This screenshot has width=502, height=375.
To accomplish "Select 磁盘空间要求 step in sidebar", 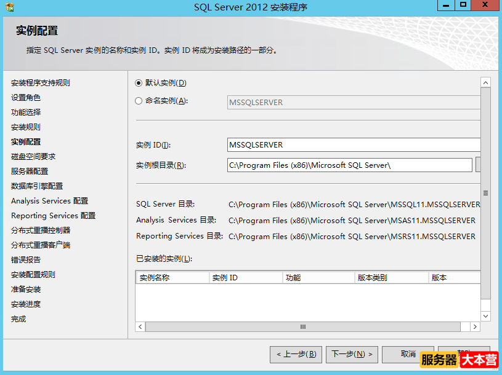I will pos(33,157).
